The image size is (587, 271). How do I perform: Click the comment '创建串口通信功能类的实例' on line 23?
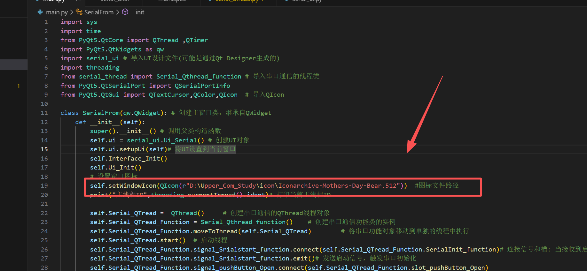(x=355, y=222)
